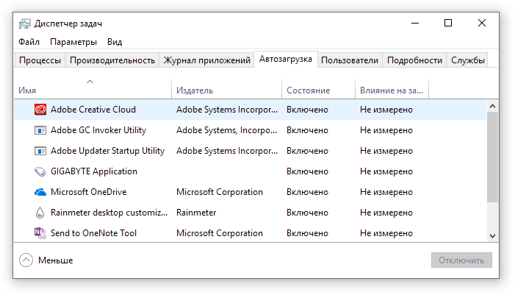Click the Microsoft OneDrive cloud icon
This screenshot has height=295, width=515.
pyautogui.click(x=40, y=192)
